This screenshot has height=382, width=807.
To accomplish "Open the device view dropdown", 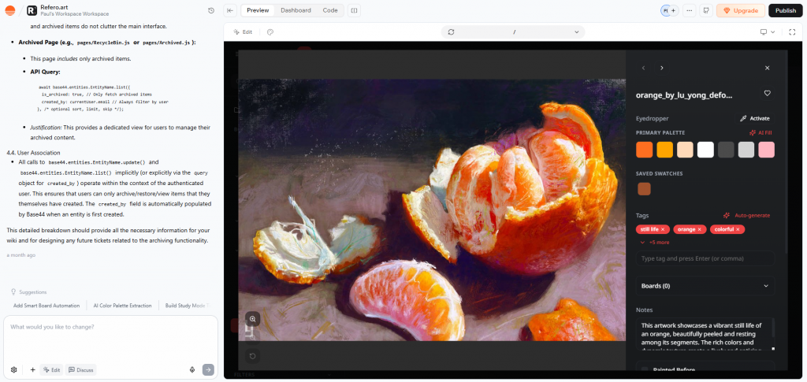I will tap(767, 32).
